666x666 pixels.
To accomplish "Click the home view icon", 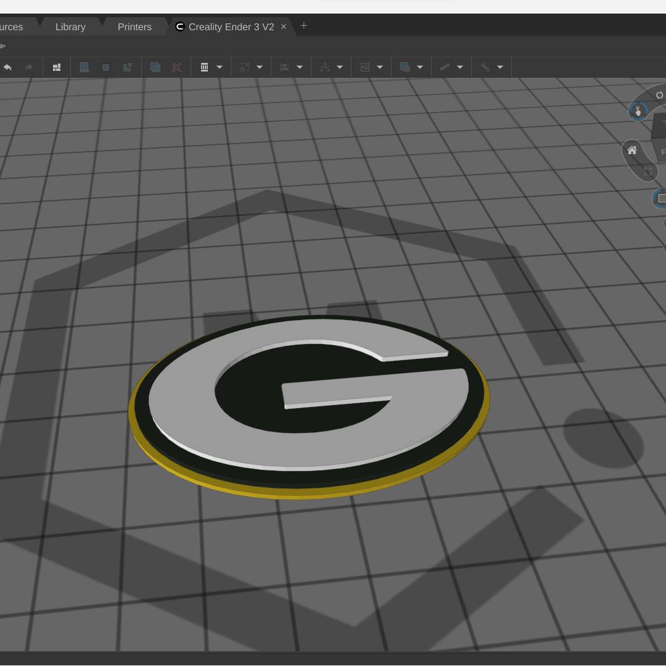I will [632, 150].
